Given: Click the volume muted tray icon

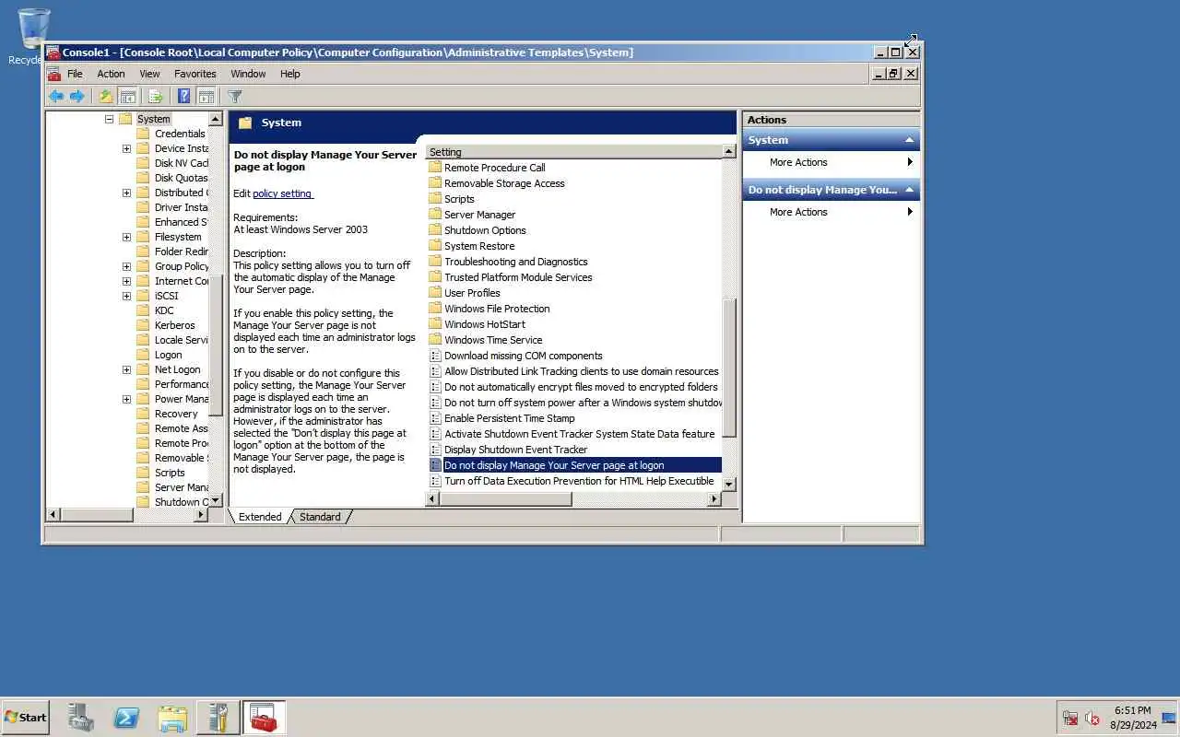Looking at the screenshot, I should (x=1092, y=718).
